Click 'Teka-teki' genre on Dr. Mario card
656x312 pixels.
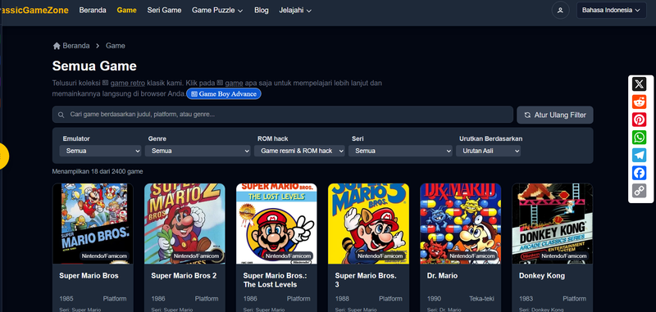[x=481, y=299]
